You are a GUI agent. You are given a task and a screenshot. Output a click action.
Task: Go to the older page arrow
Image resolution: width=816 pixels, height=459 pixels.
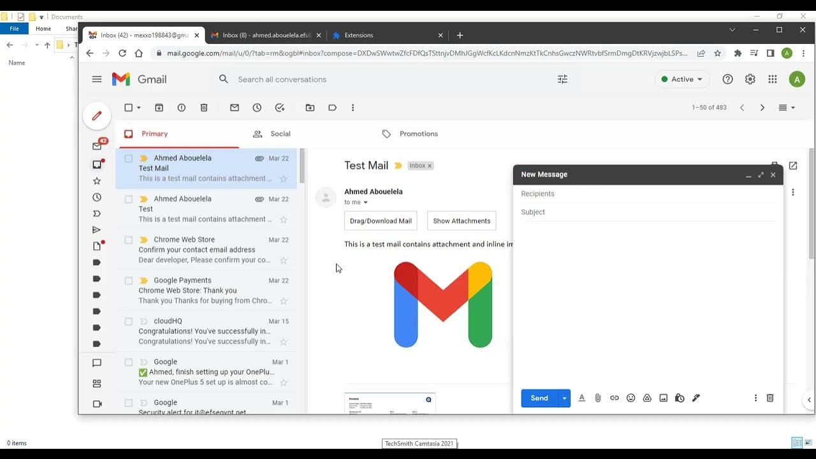[762, 108]
